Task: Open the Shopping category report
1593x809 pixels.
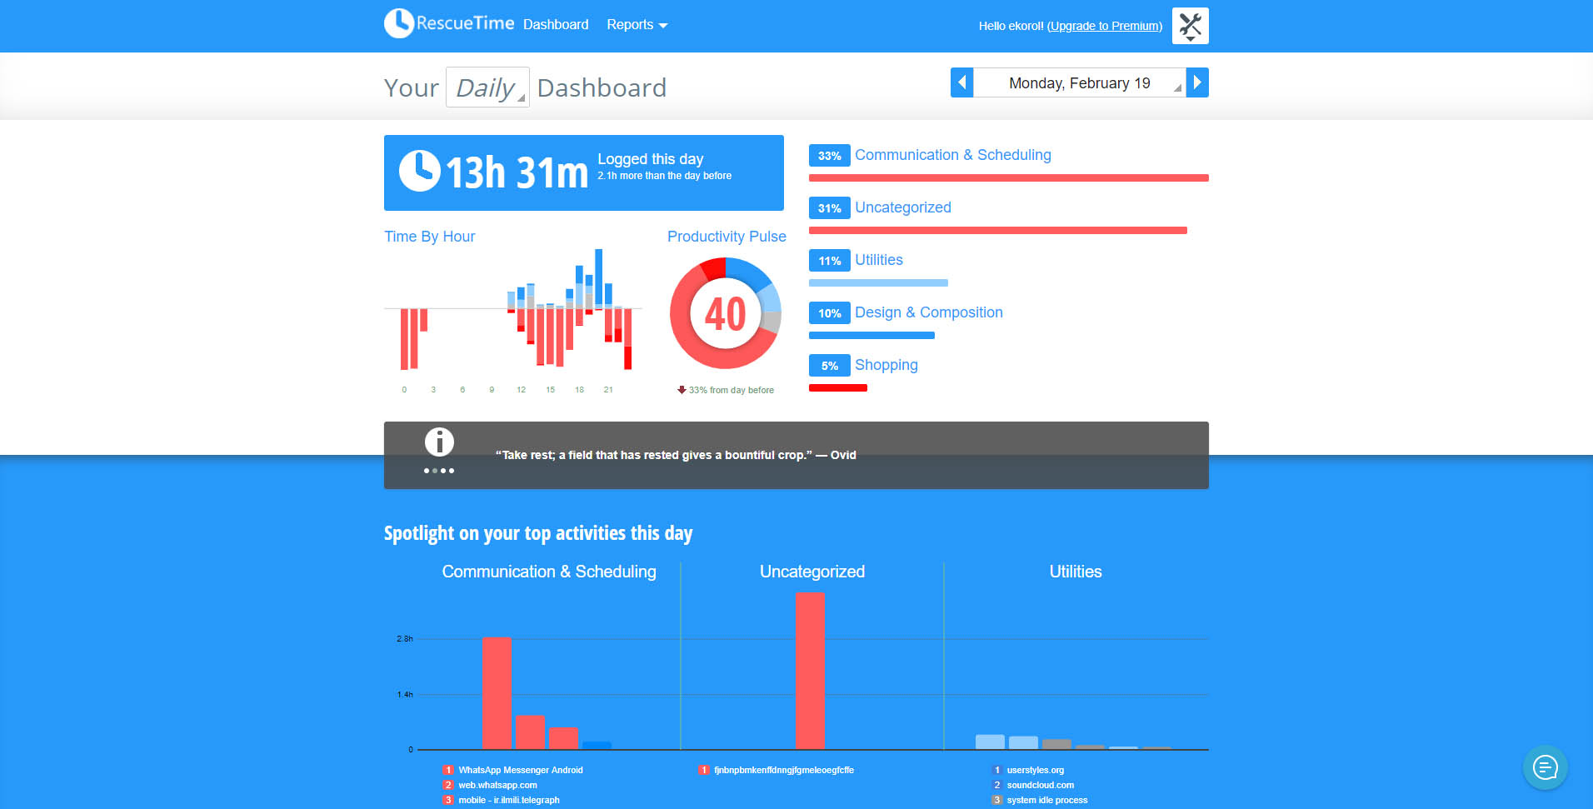Action: coord(886,365)
